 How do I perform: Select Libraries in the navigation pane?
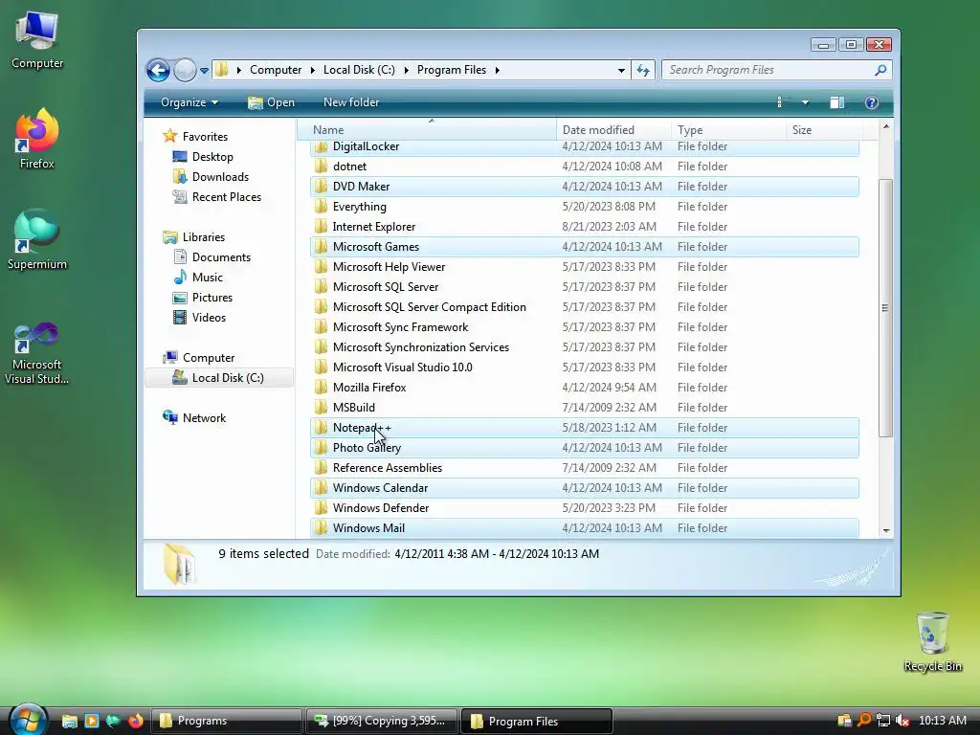(203, 237)
